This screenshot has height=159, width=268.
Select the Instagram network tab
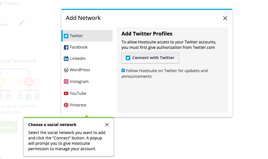87,81
